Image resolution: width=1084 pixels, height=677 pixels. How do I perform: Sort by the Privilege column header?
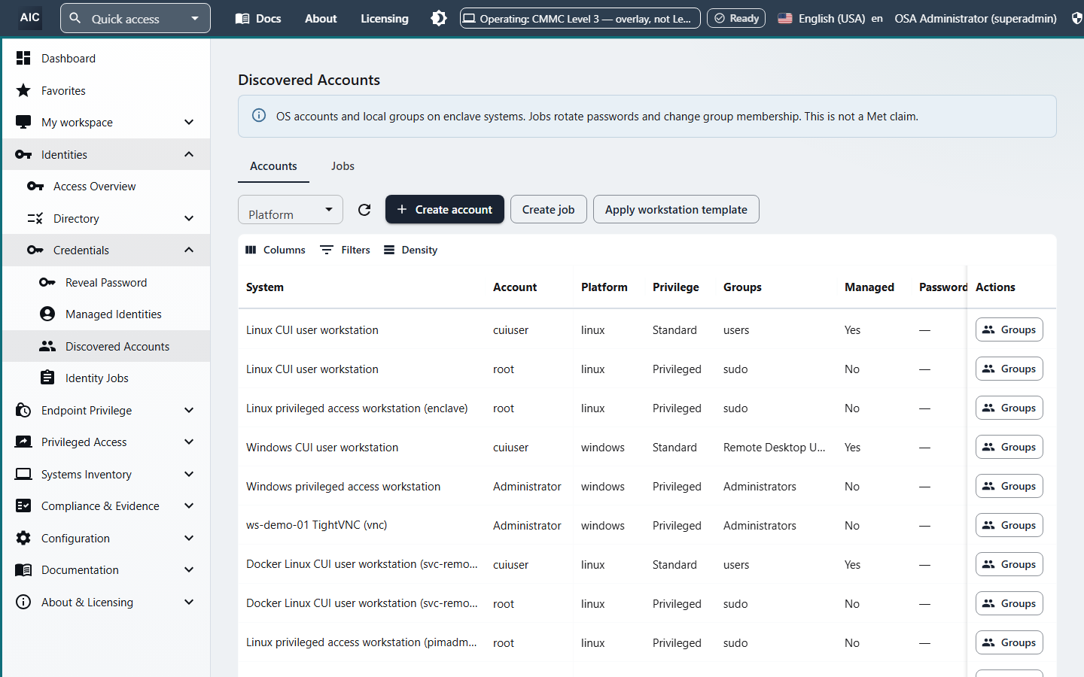click(x=675, y=287)
